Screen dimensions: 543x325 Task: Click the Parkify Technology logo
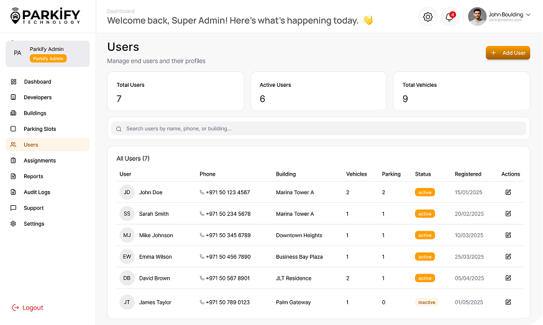point(46,16)
